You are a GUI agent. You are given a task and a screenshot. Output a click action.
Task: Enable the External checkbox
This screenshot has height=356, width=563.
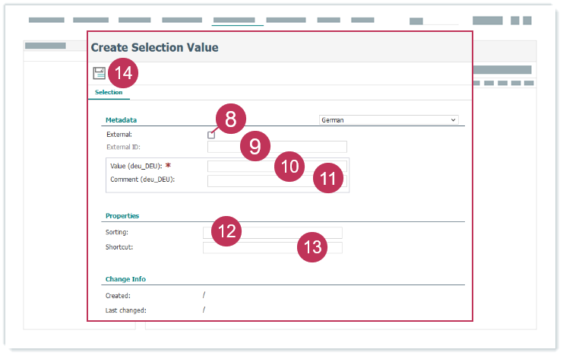(211, 135)
